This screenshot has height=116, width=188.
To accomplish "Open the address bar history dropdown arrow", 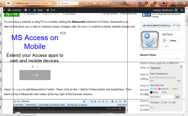I will point(50,3).
